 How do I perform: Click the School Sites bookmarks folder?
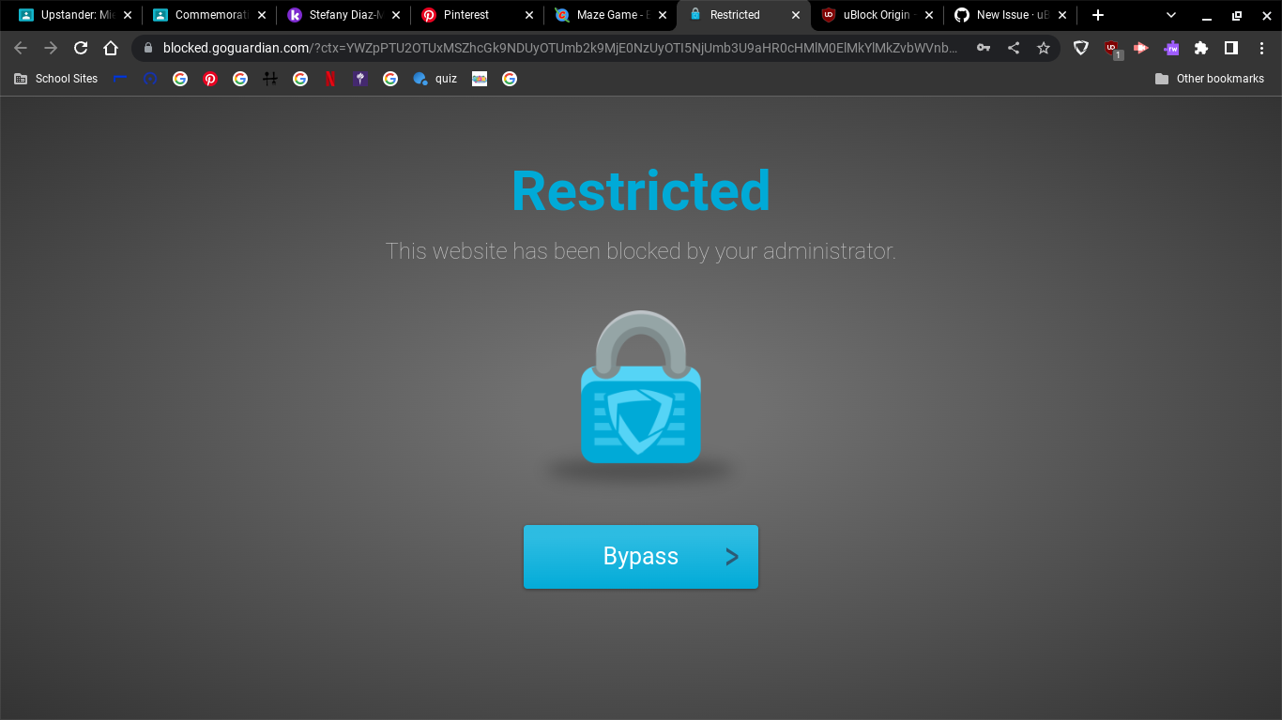(x=54, y=79)
